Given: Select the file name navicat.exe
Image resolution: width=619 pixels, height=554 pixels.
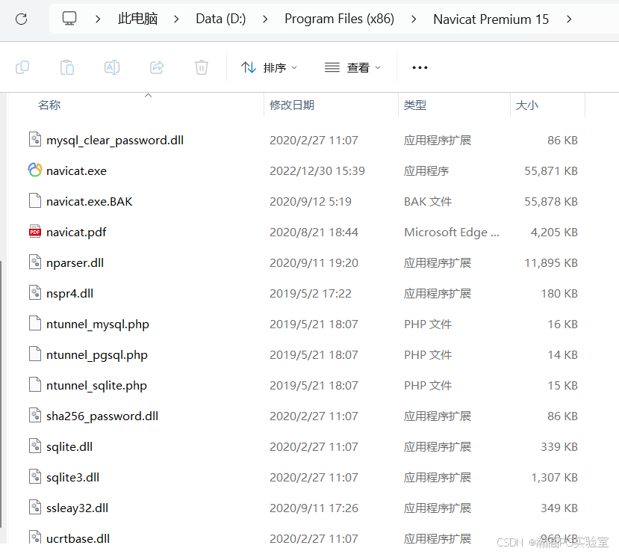Looking at the screenshot, I should [77, 170].
